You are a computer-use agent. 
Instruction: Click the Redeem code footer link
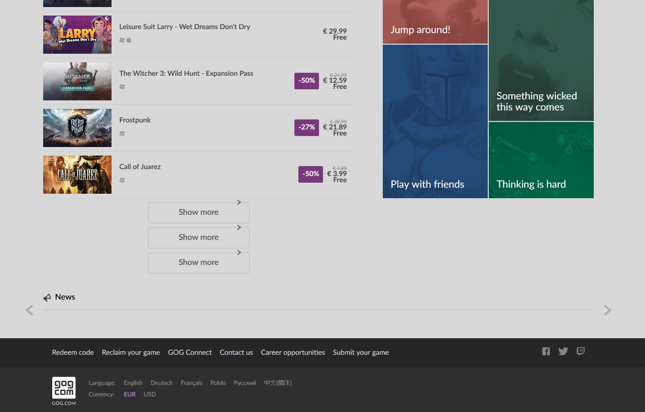tap(73, 352)
